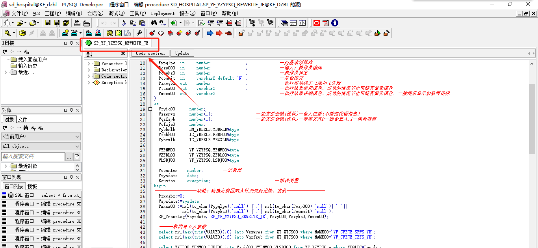538x248 pixels.
Task: Click the binoculars find icon in 对象 panel
Action: (26, 128)
